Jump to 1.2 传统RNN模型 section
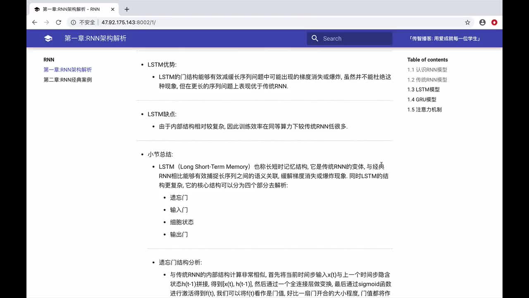 pos(427,79)
